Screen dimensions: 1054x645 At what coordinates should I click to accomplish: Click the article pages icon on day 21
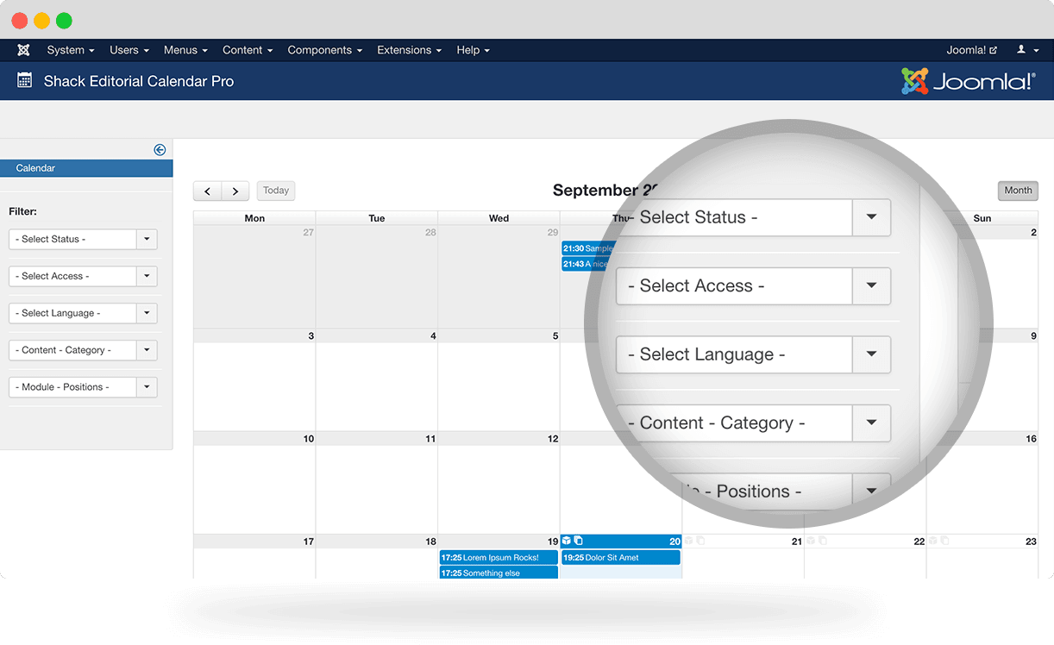click(x=700, y=541)
